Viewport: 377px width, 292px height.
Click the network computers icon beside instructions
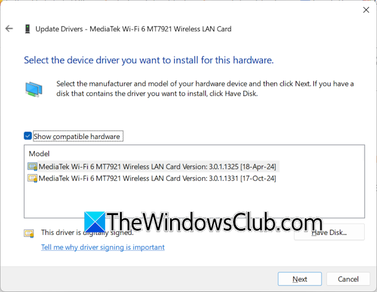coord(34,89)
